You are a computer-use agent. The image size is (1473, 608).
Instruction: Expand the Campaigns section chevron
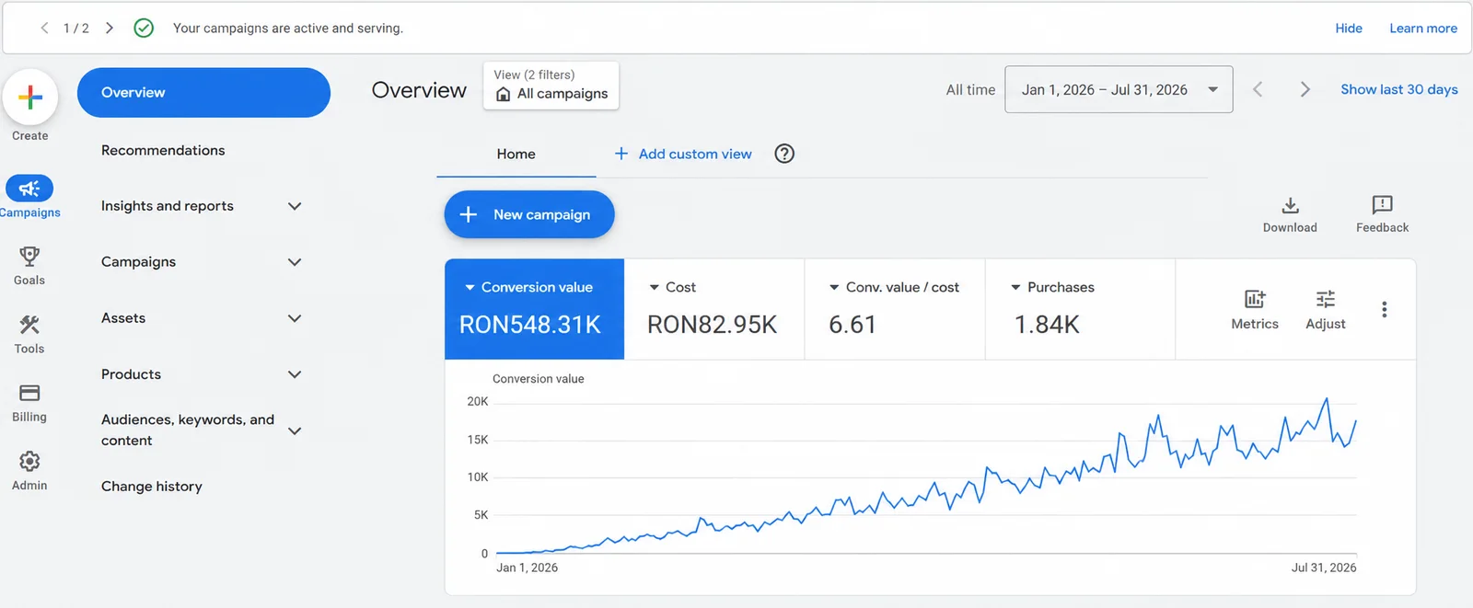click(x=295, y=262)
